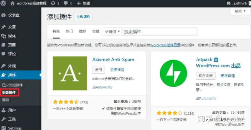The height and width of the screenshot is (130, 251).
Task: Open 仪表盘 dashboard sidebar icon
Action: click(3, 15)
